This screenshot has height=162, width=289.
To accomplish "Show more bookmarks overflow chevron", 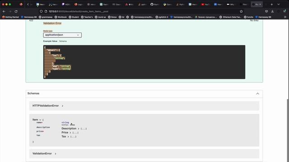I will pyautogui.click(x=285, y=17).
